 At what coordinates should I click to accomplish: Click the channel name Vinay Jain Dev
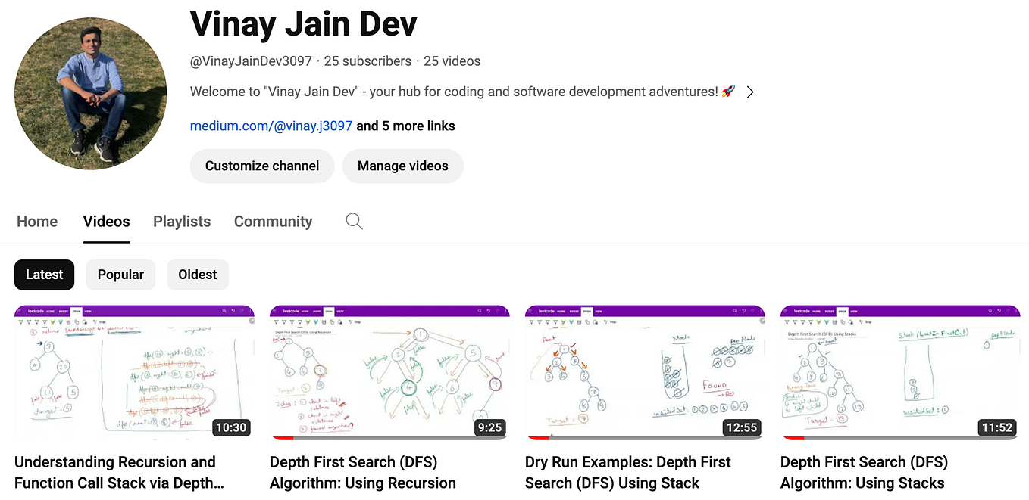(303, 24)
